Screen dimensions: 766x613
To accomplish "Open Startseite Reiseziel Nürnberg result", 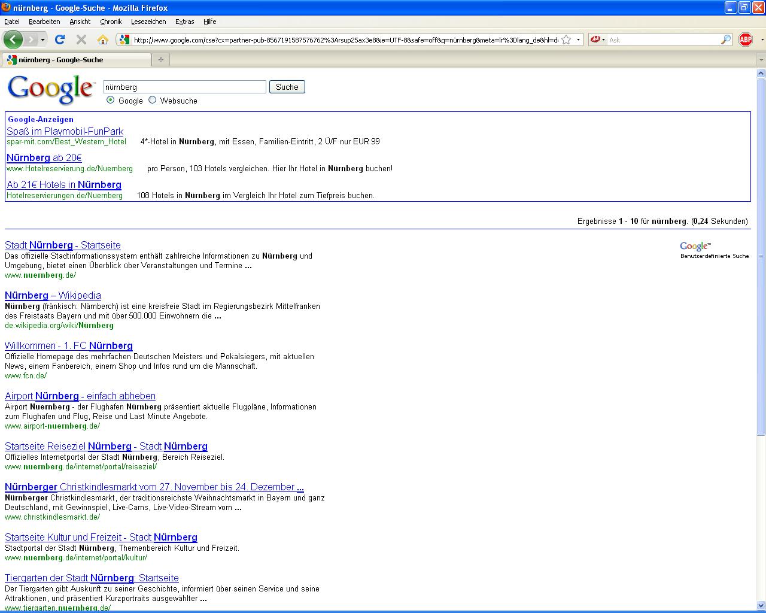I will click(x=106, y=446).
